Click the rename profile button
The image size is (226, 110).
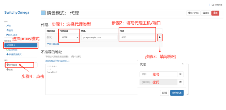(x=206, y=13)
